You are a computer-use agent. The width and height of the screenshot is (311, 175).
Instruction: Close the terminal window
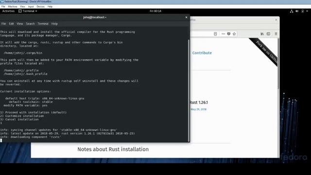point(186,17)
